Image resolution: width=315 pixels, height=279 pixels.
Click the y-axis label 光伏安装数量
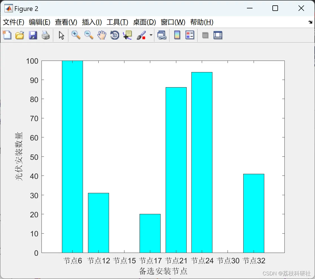[19, 156]
